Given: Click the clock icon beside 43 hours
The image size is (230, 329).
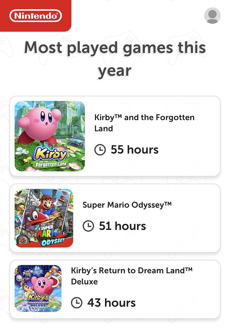Looking at the screenshot, I should 77,303.
